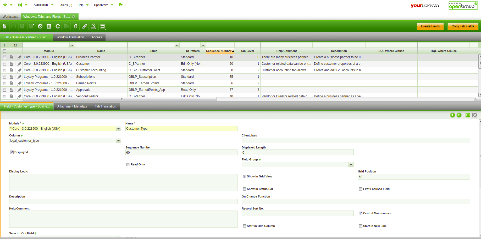This screenshot has width=481, height=239.
Task: Uncheck the Displayed checkbox
Action: [x=12, y=152]
